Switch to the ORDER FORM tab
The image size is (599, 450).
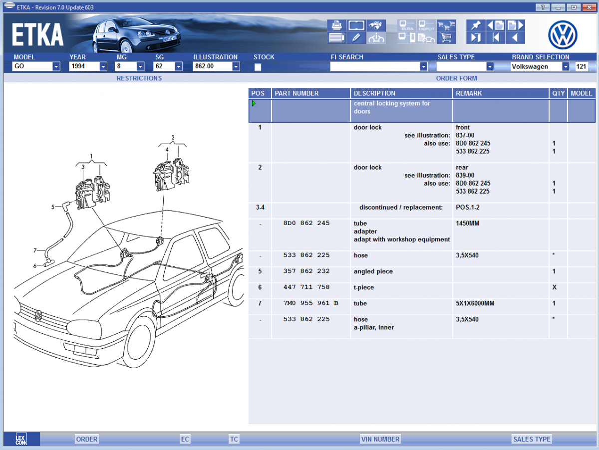456,78
